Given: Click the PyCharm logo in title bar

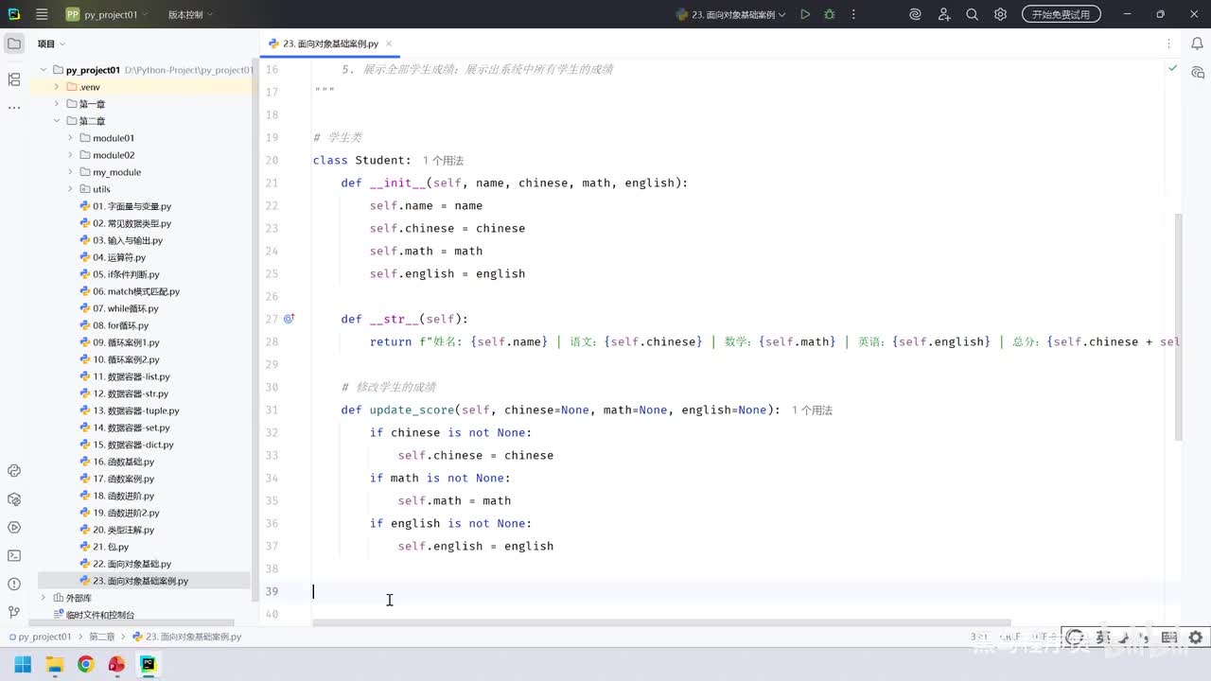Looking at the screenshot, I should click(x=14, y=14).
